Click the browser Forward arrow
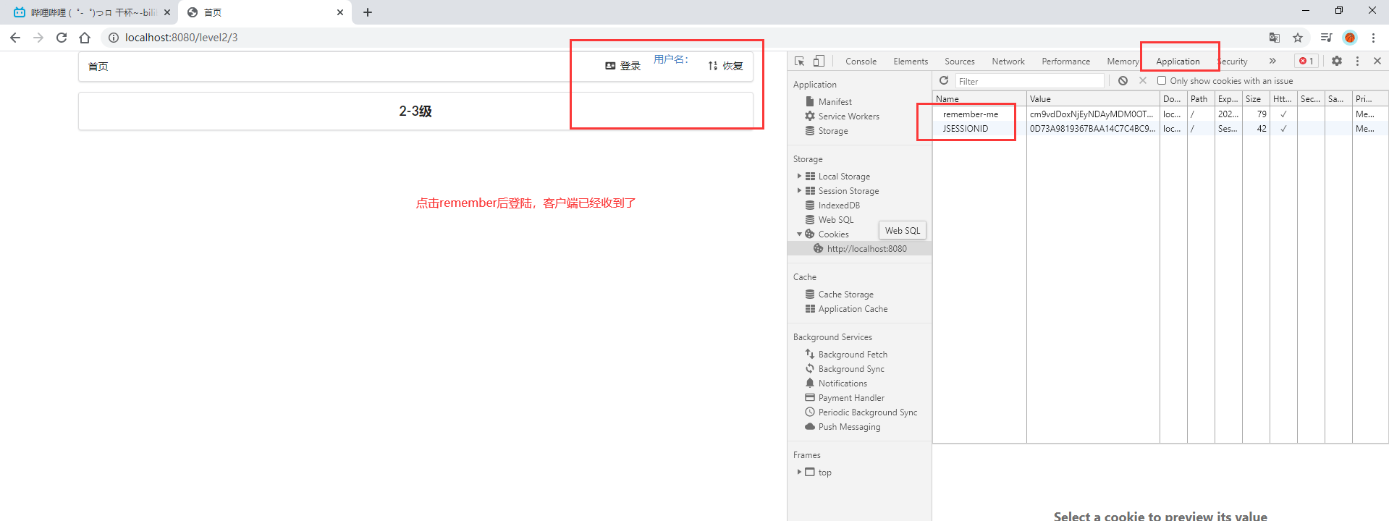 coord(38,38)
